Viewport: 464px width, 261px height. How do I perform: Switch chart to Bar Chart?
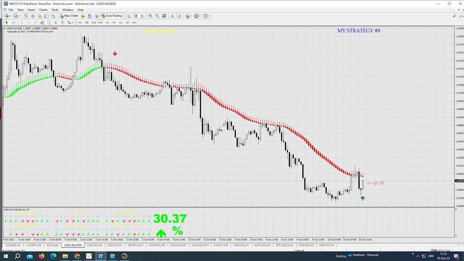coord(129,16)
